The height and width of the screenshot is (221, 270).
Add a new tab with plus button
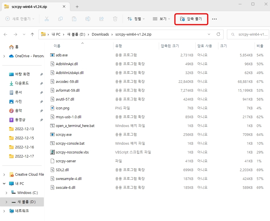(77, 7)
